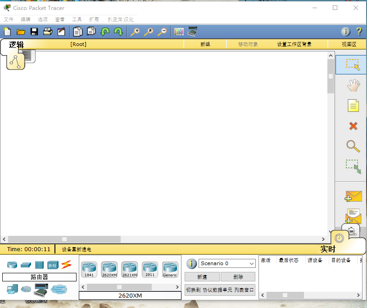Click the open folder toolbar icon
367x308 pixels.
(21, 32)
